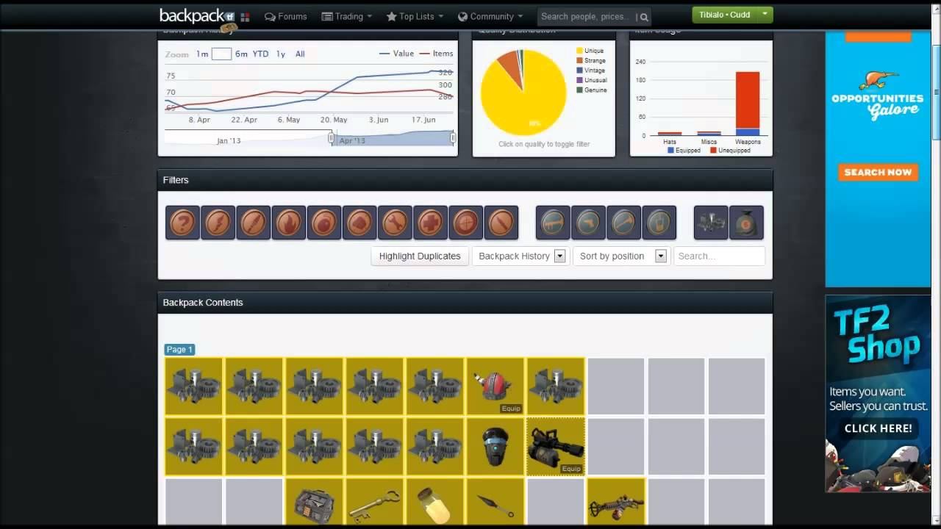Image resolution: width=941 pixels, height=529 pixels.
Task: Set chart zoom to 1y
Action: (281, 54)
